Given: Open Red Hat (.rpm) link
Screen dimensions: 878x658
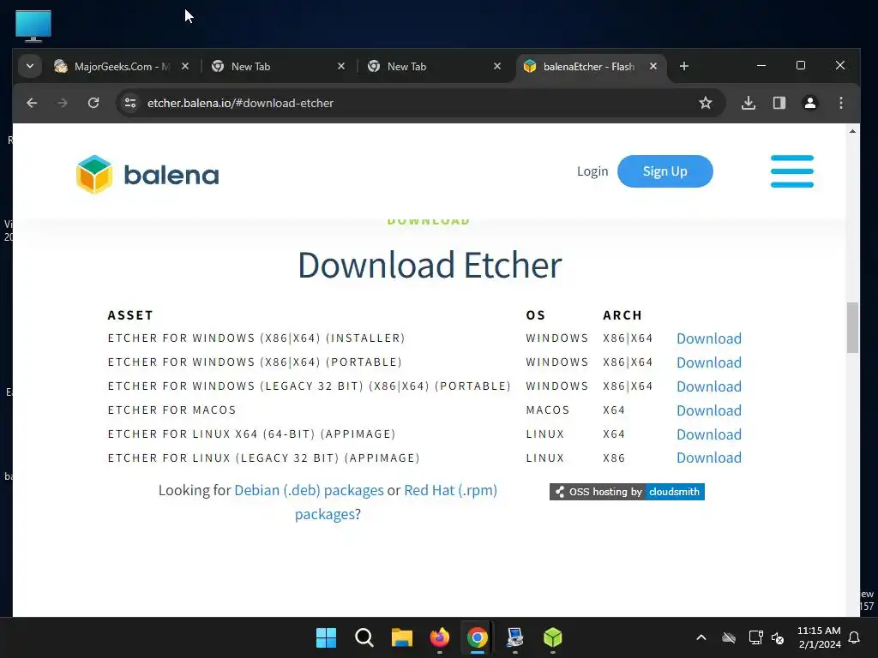Looking at the screenshot, I should [451, 490].
